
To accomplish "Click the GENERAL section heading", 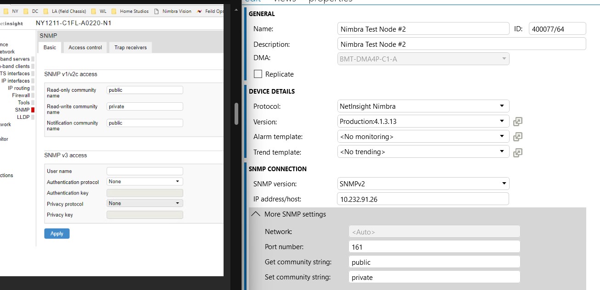I will coord(262,14).
